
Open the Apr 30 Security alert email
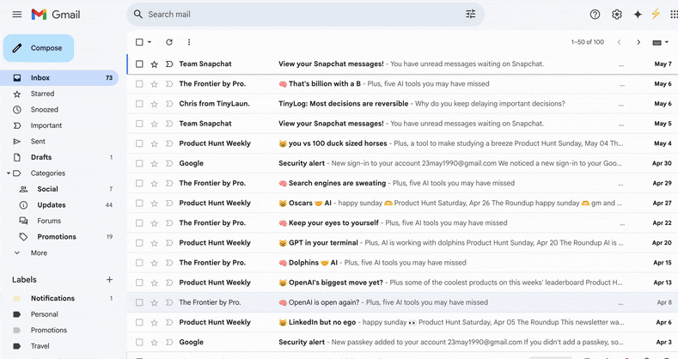[x=402, y=163]
